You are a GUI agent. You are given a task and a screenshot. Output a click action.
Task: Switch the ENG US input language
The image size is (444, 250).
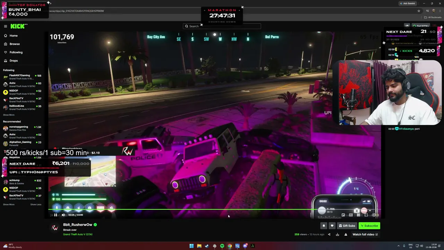[411, 246]
